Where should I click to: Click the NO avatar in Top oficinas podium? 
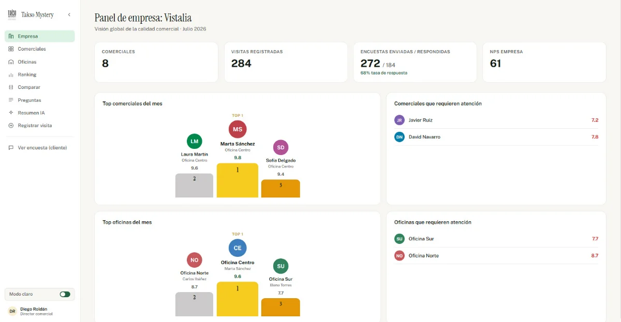pyautogui.click(x=195, y=260)
